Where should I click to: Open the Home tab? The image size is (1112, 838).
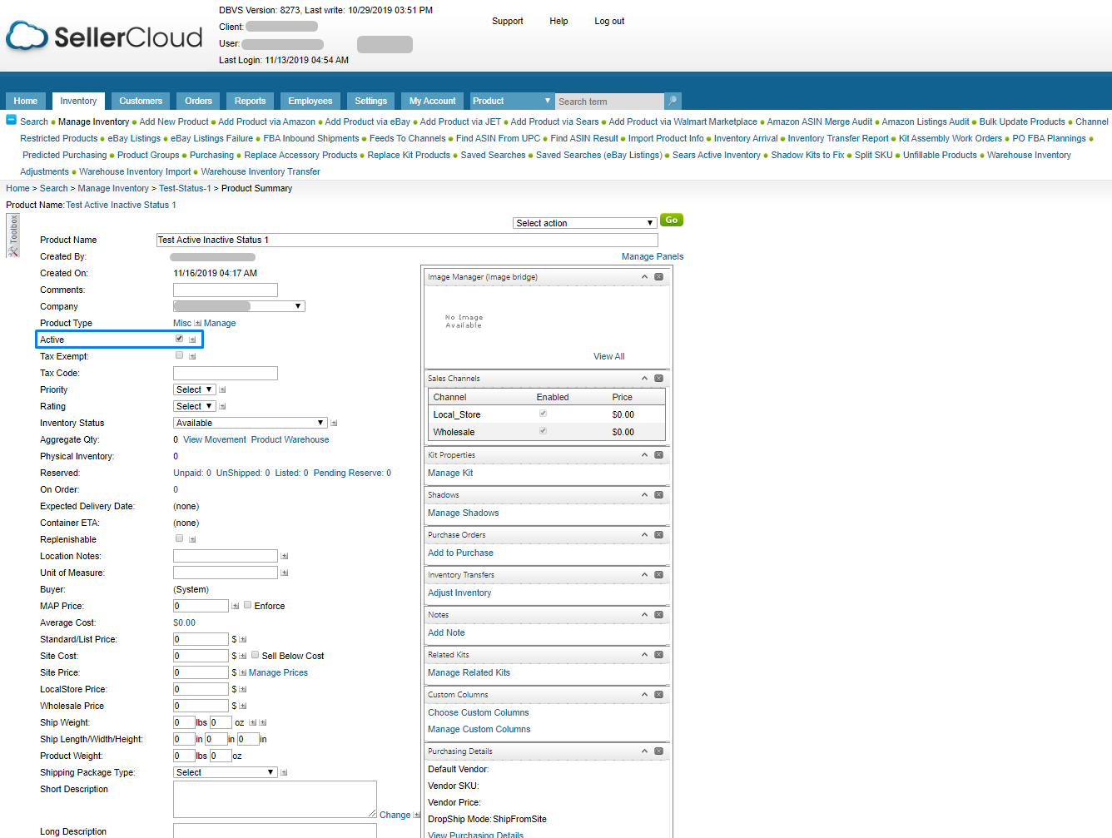point(26,102)
